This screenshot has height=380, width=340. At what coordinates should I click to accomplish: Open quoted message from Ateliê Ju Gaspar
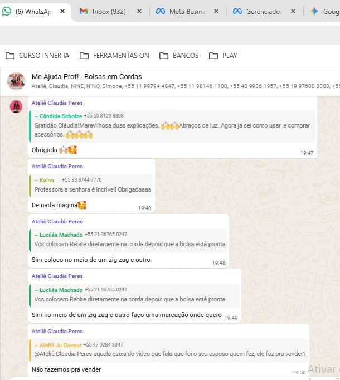click(168, 350)
